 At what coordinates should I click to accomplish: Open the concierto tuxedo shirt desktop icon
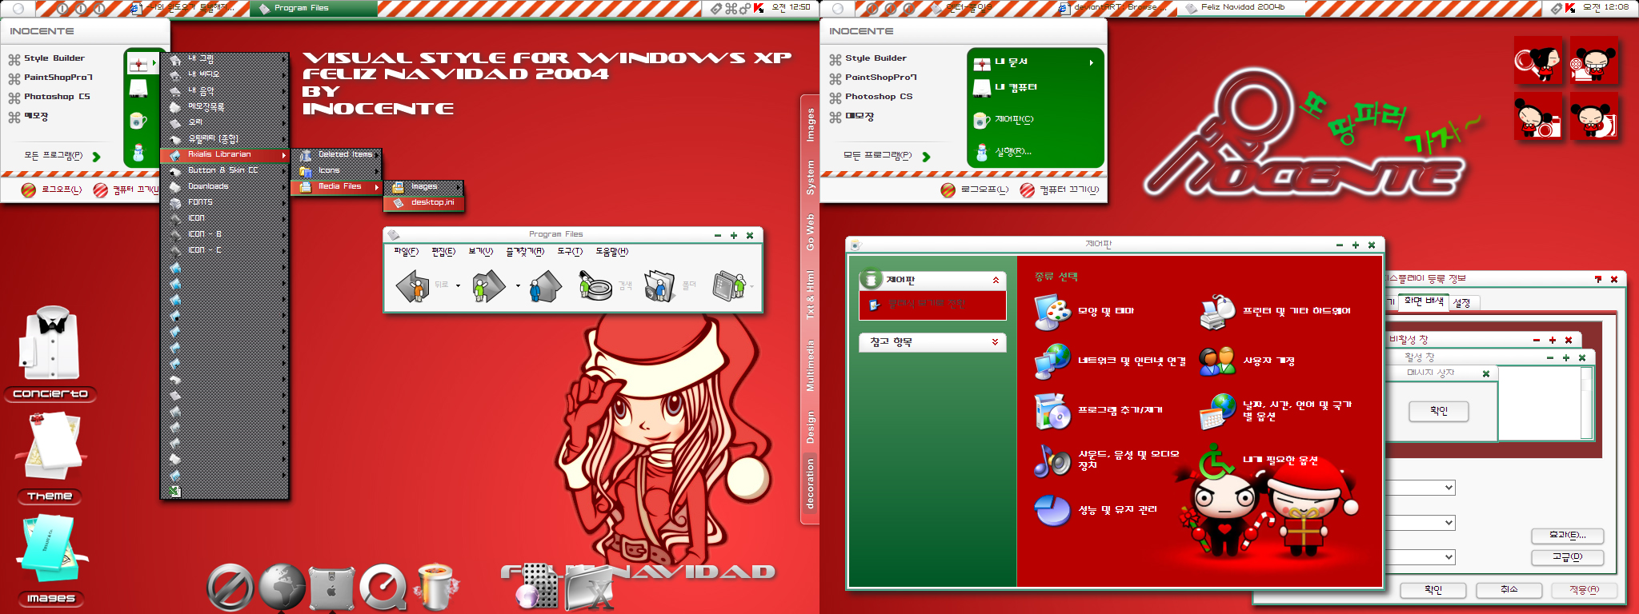pyautogui.click(x=50, y=344)
